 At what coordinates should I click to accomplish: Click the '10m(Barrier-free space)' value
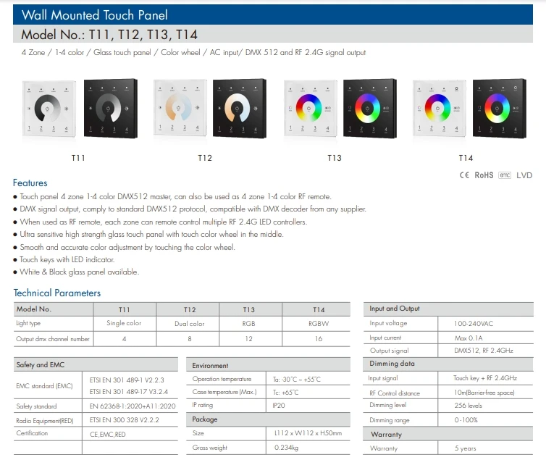tap(484, 393)
